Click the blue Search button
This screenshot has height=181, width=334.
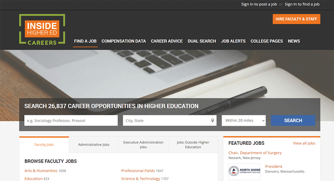click(x=293, y=121)
